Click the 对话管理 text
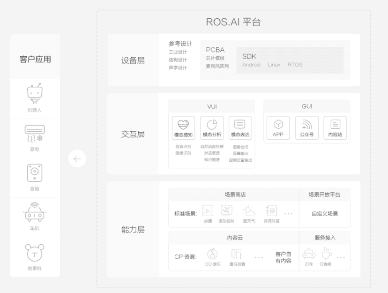 [x=212, y=153]
